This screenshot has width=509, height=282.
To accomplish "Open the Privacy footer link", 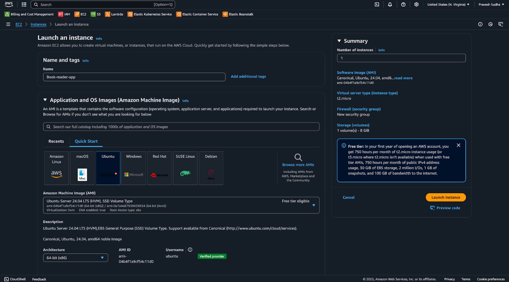I will [449, 279].
